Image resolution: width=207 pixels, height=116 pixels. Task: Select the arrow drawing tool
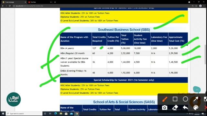[x=196, y=99]
